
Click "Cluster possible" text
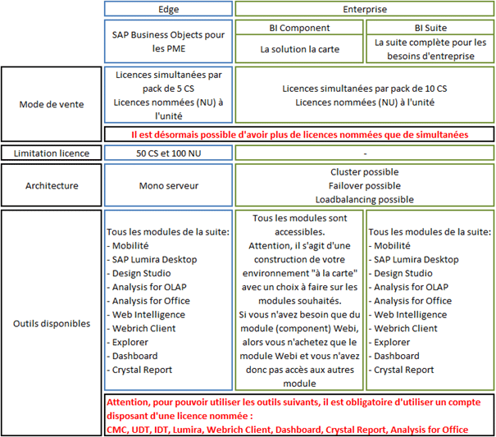[x=365, y=172]
